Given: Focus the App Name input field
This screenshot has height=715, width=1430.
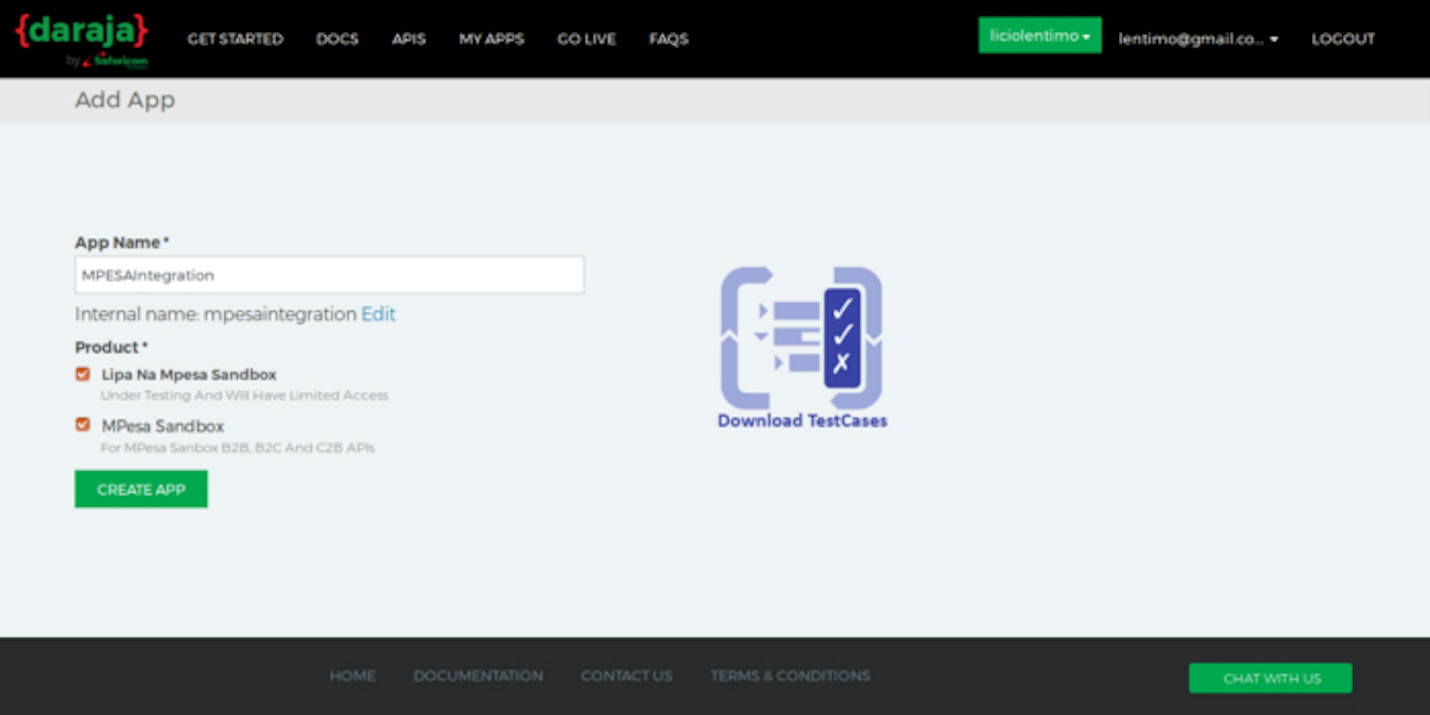Looking at the screenshot, I should pyautogui.click(x=329, y=275).
